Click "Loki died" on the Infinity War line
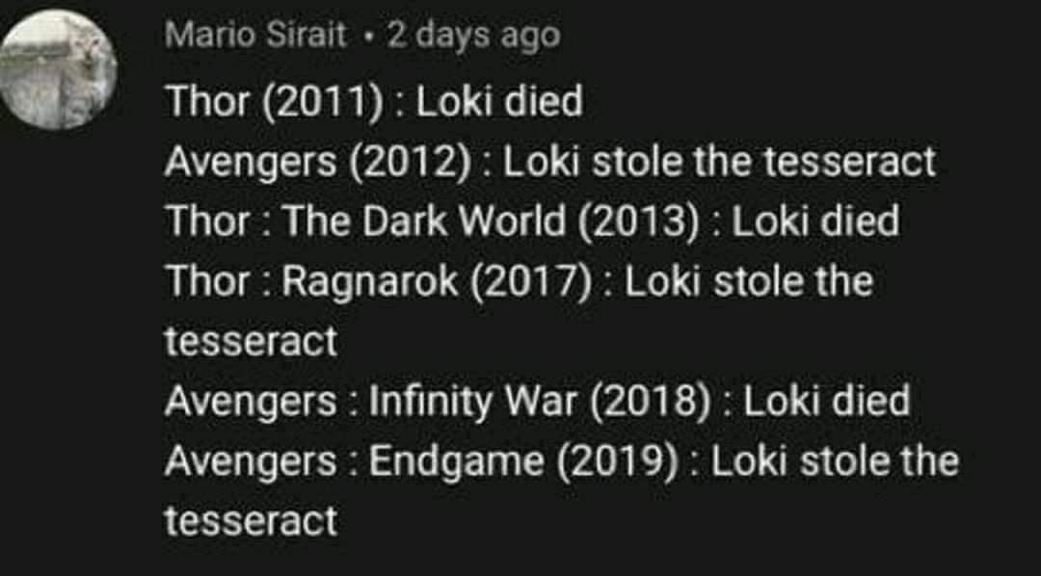This screenshot has height=576, width=1041. point(827,401)
